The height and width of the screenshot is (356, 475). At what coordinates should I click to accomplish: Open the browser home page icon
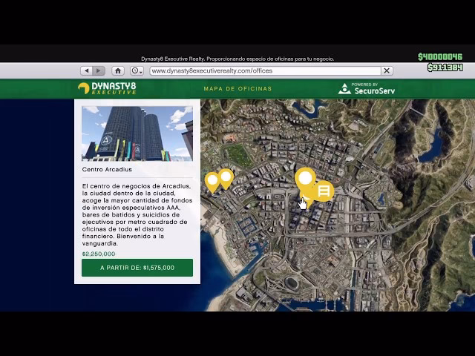pos(118,70)
